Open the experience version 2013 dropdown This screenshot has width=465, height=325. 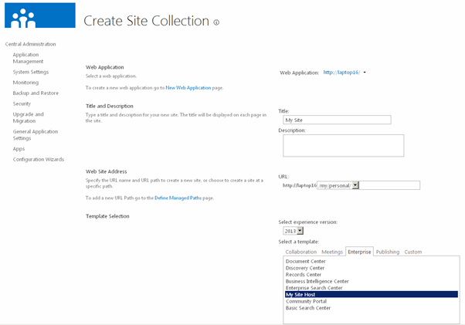(x=293, y=231)
